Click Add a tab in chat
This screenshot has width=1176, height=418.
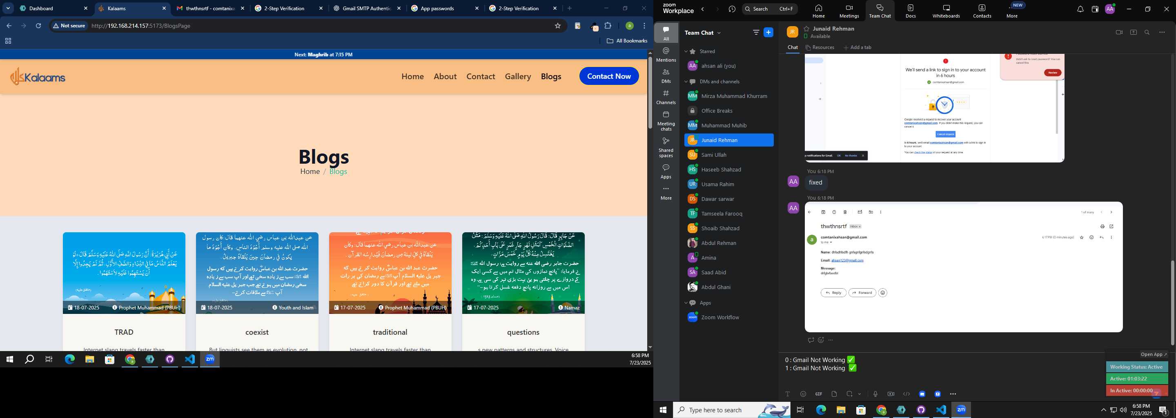point(857,47)
